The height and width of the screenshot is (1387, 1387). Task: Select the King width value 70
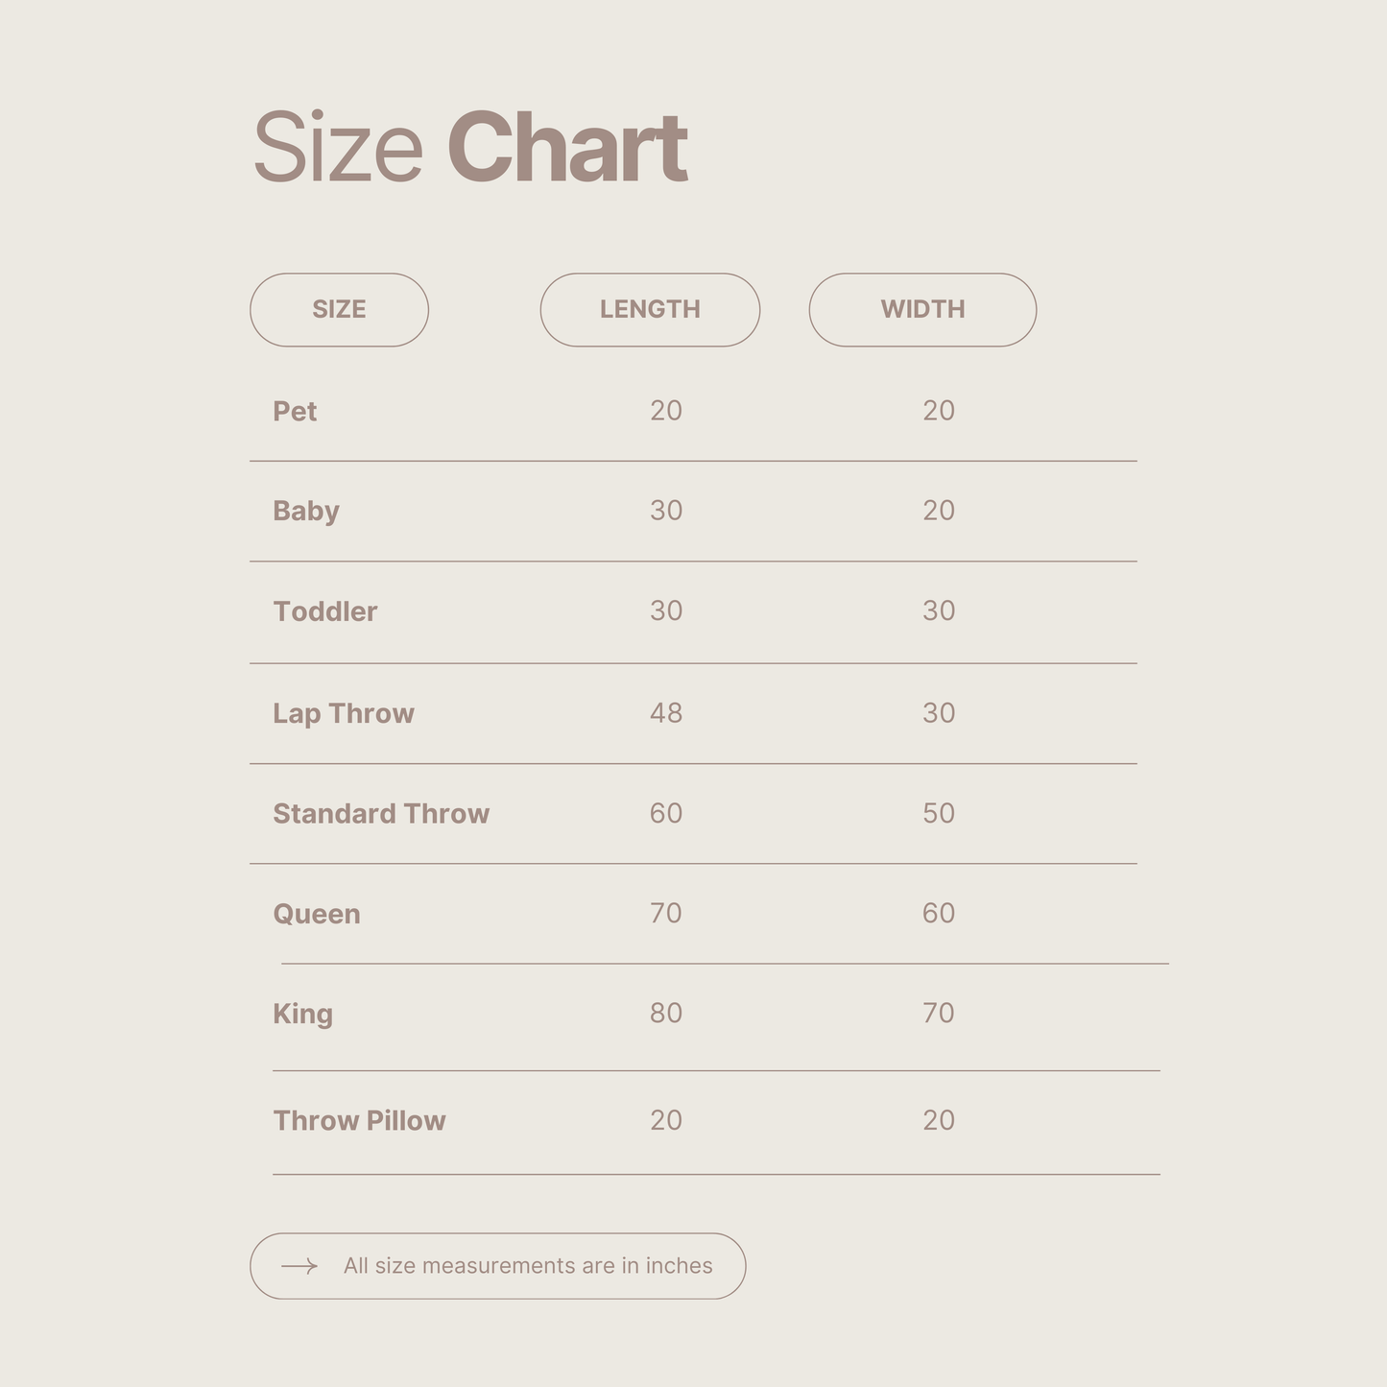coord(939,1014)
